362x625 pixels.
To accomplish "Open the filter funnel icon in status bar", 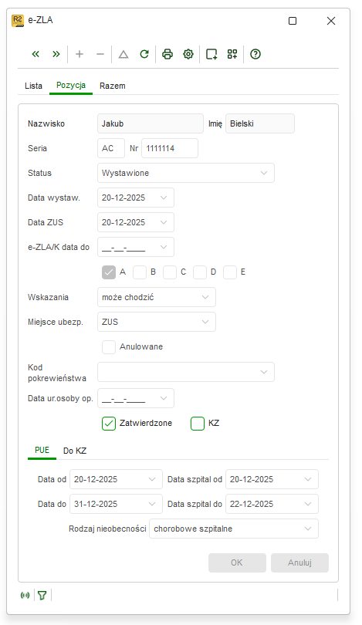I will click(42, 595).
